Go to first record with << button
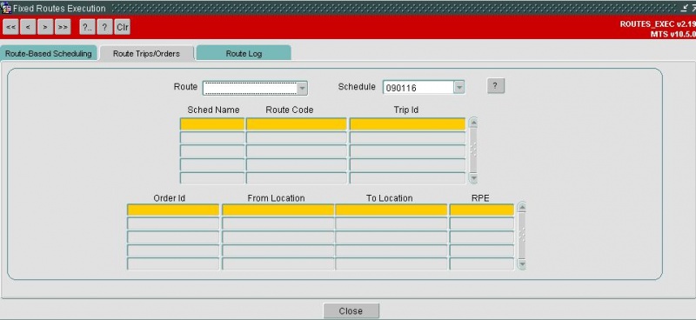 click(x=10, y=27)
